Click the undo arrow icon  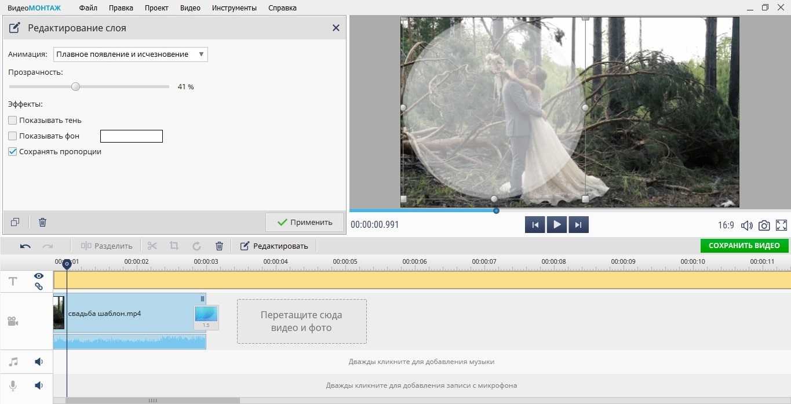(25, 246)
